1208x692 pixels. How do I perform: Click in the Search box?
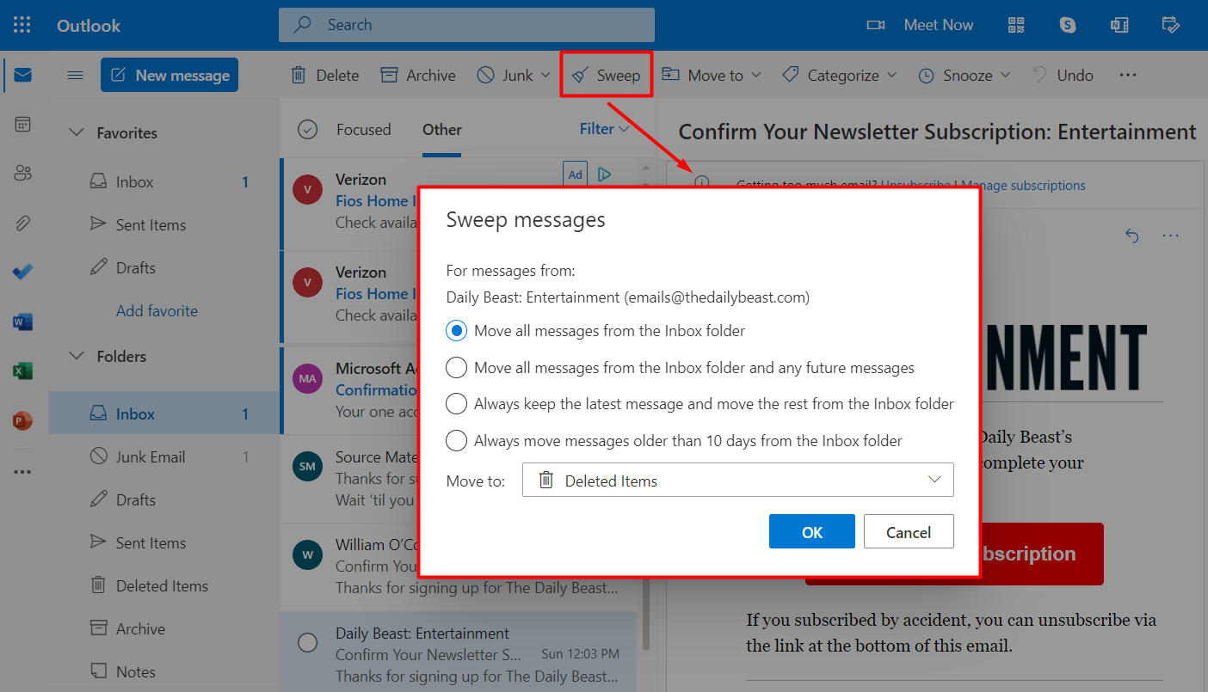pos(466,25)
